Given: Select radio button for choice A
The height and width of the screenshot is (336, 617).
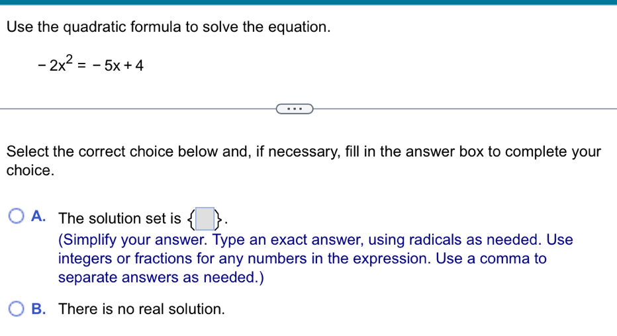Looking at the screenshot, I should [x=16, y=216].
